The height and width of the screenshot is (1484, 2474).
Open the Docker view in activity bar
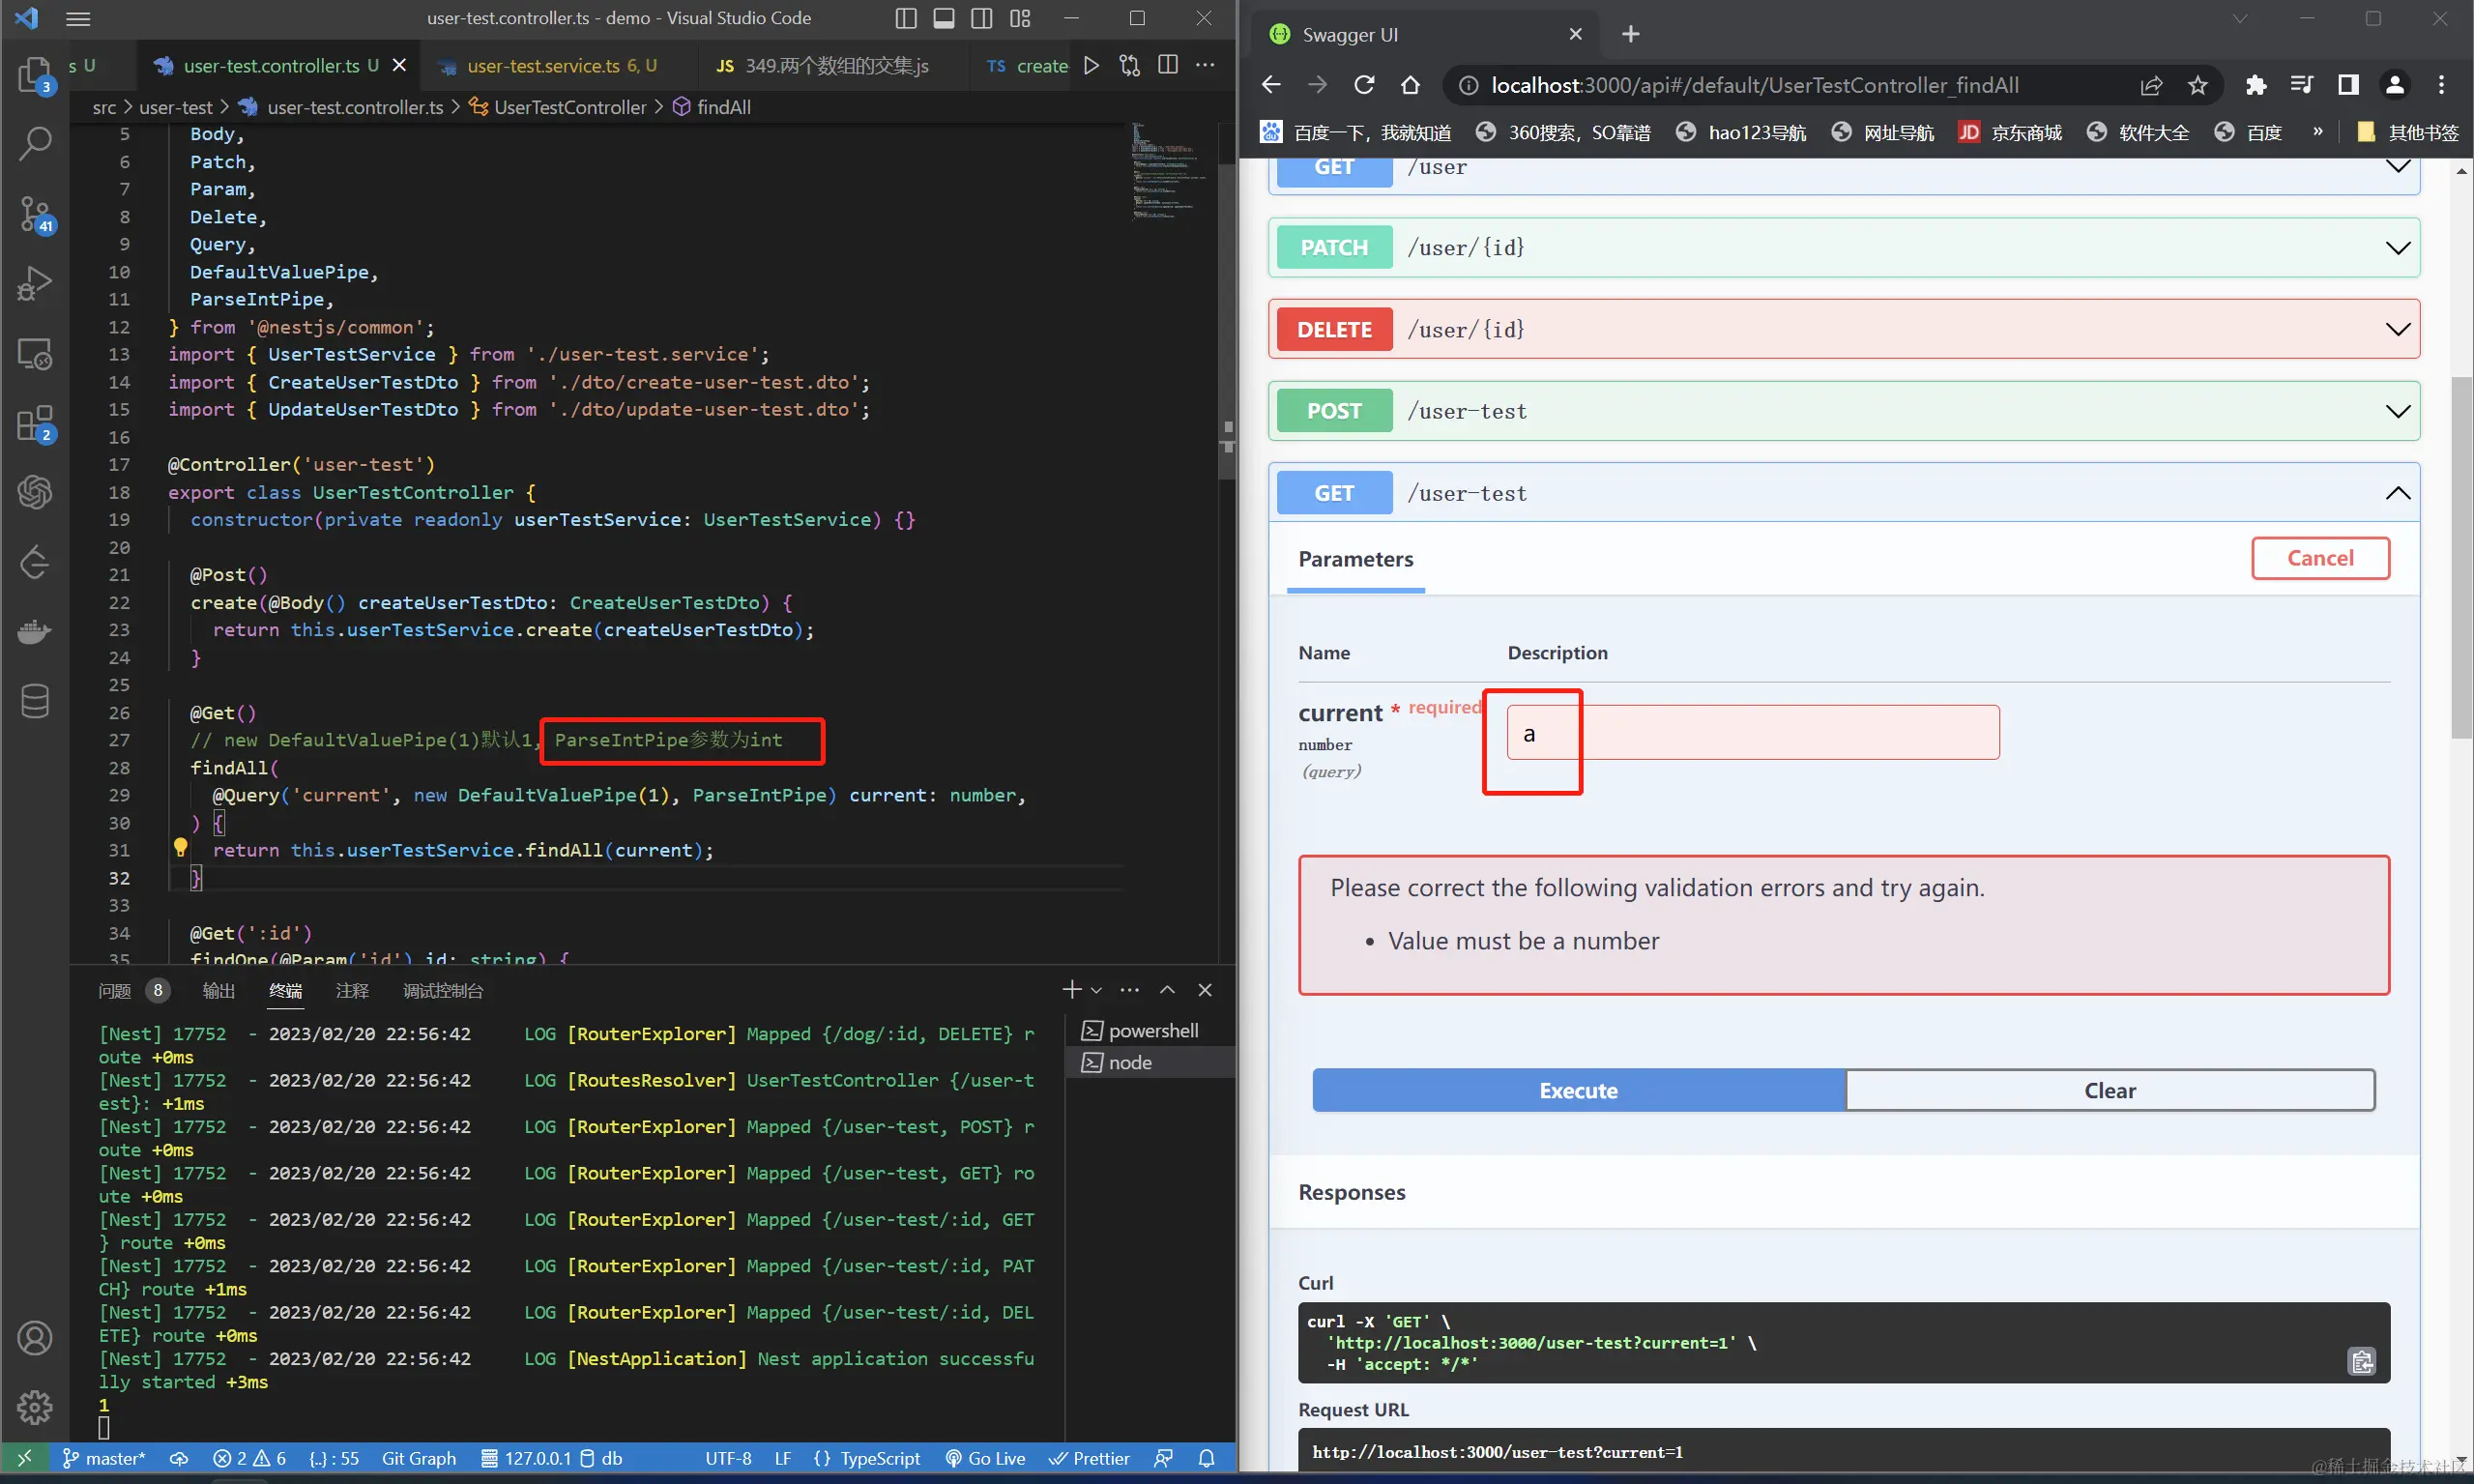pos(36,632)
